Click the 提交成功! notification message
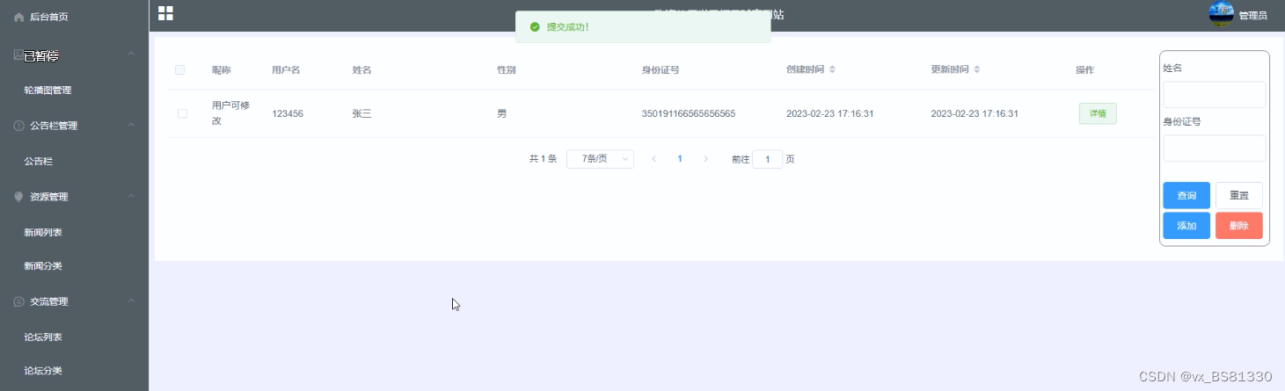 coord(567,27)
